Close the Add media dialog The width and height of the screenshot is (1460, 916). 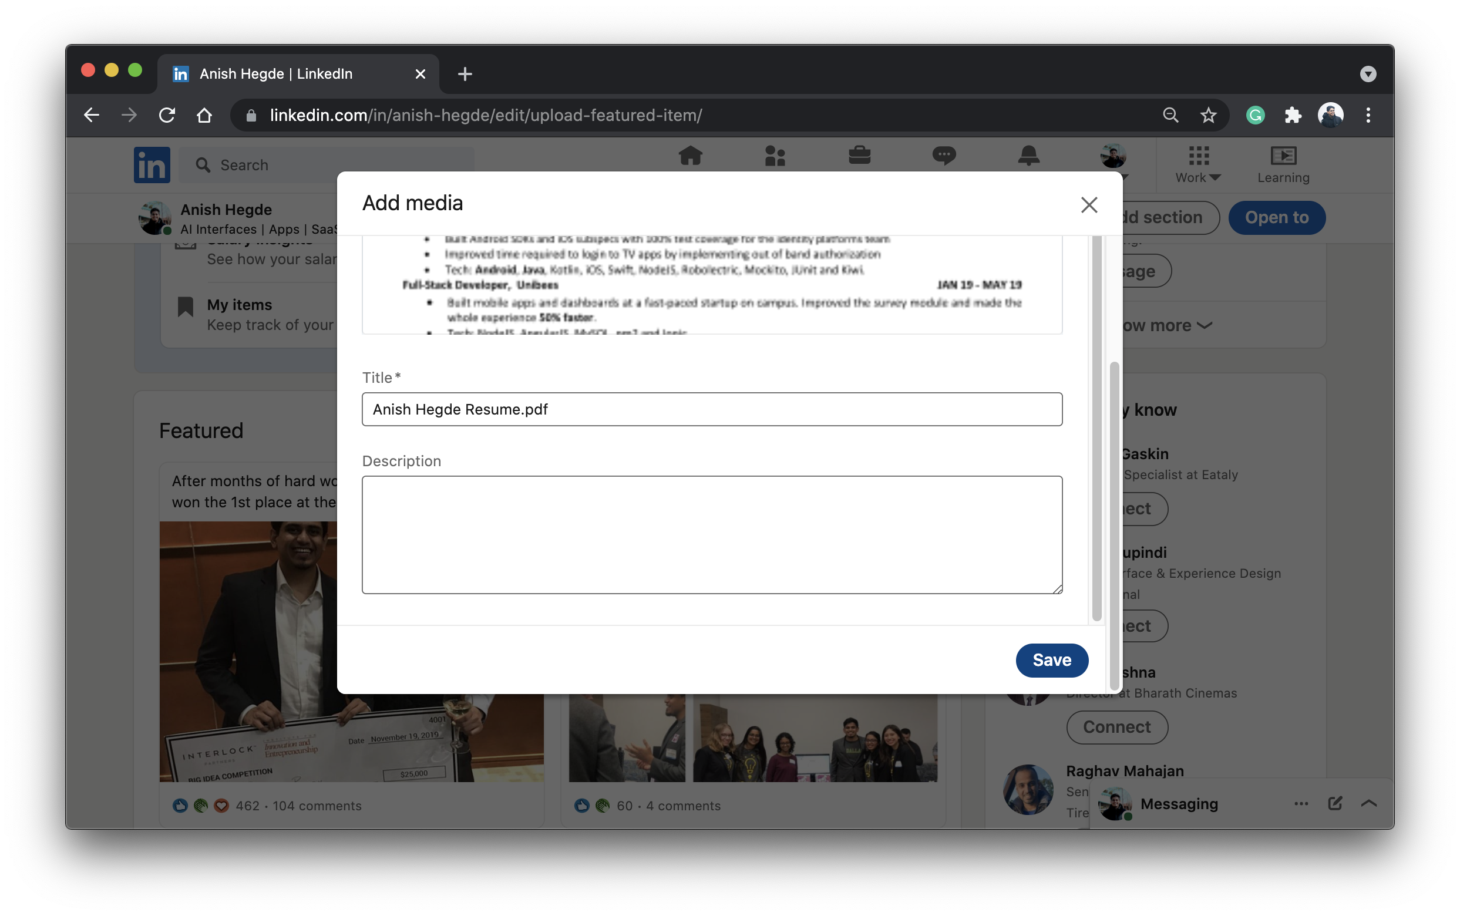(1089, 205)
